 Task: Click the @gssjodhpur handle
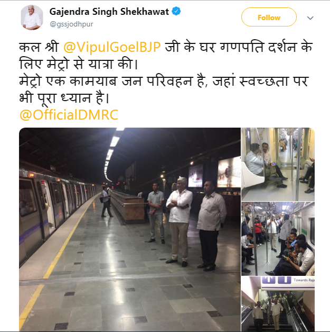[71, 24]
